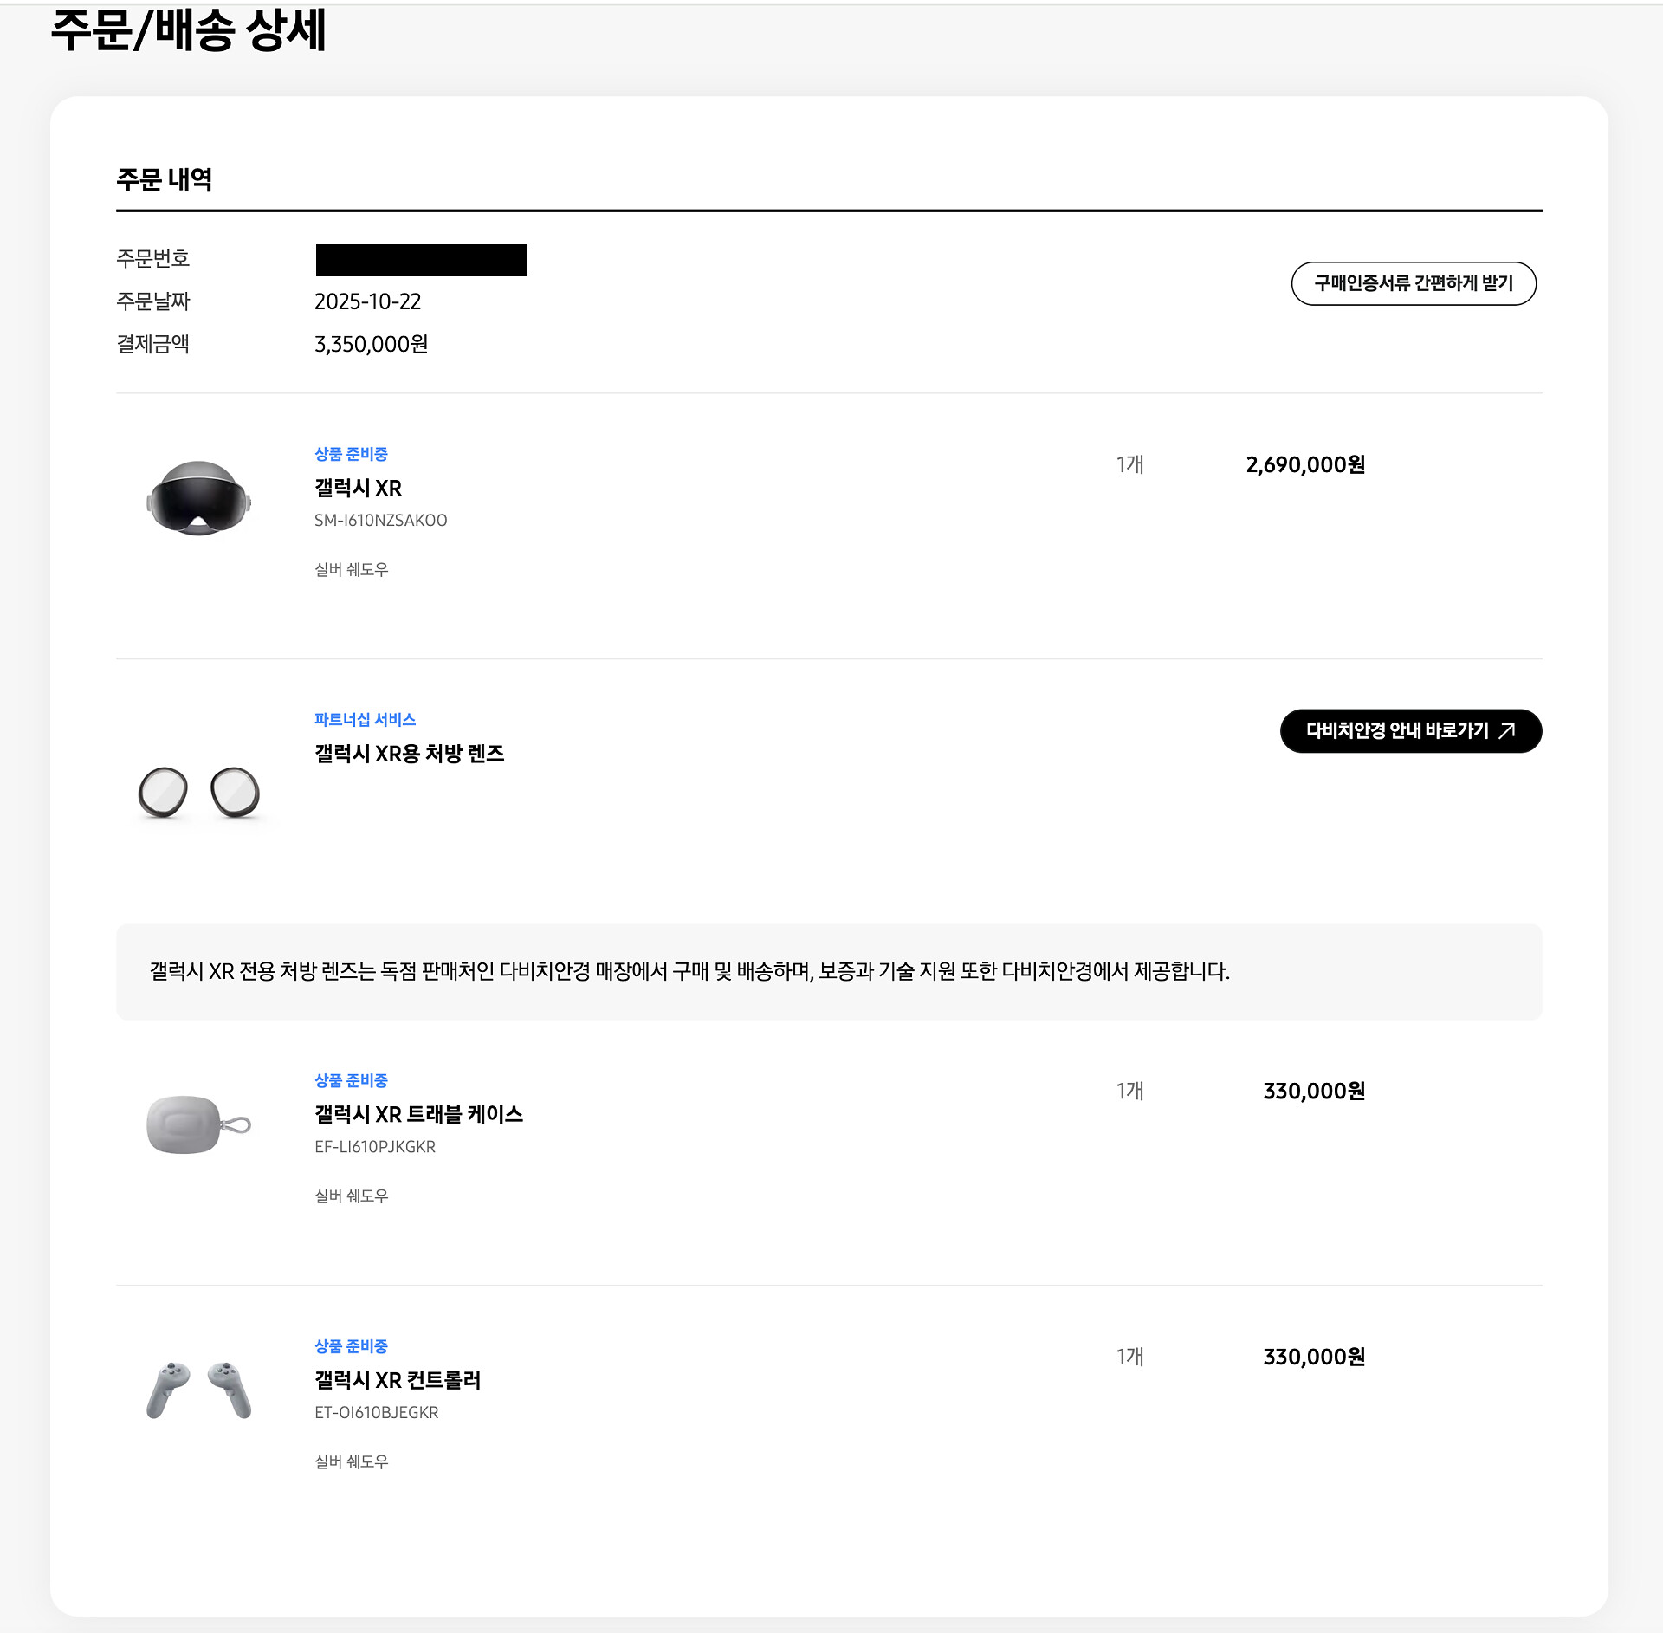Click the 구매인증서류 간편하게 받기 button
The height and width of the screenshot is (1633, 1663).
[x=1413, y=283]
